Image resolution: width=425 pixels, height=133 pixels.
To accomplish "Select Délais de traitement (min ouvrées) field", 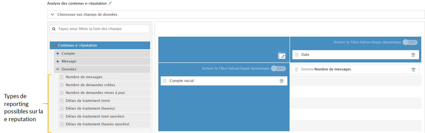I will pyautogui.click(x=104, y=116).
